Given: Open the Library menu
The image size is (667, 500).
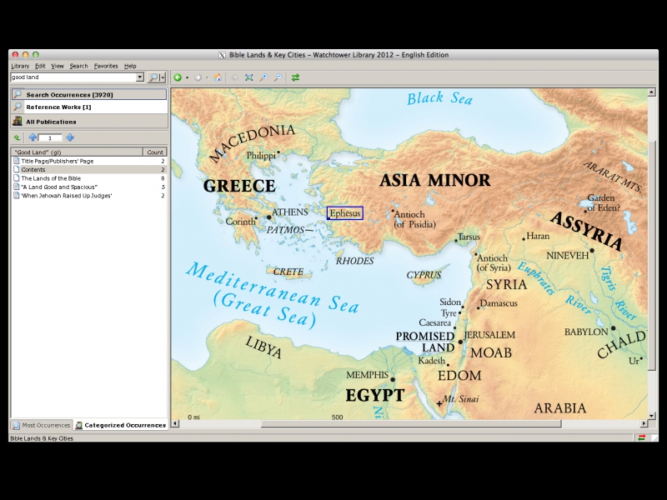Looking at the screenshot, I should (x=20, y=66).
